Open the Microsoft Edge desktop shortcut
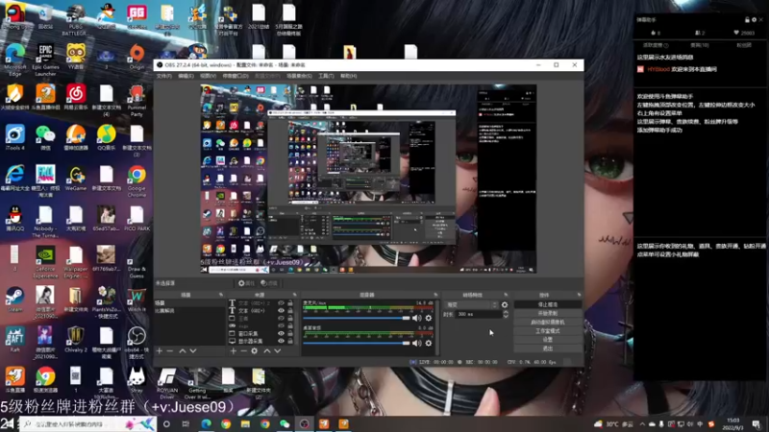This screenshot has width=769, height=432. click(x=15, y=60)
